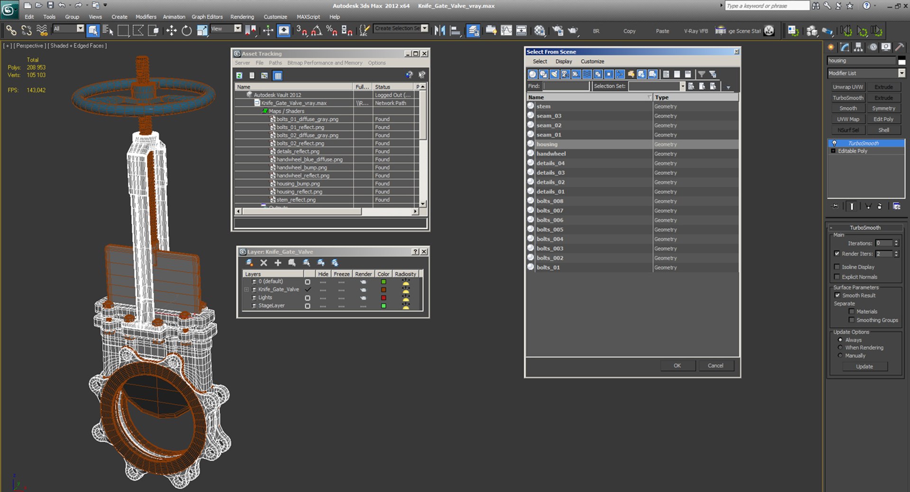Activate the Select and Link tool
This screenshot has width=910, height=492.
11,31
